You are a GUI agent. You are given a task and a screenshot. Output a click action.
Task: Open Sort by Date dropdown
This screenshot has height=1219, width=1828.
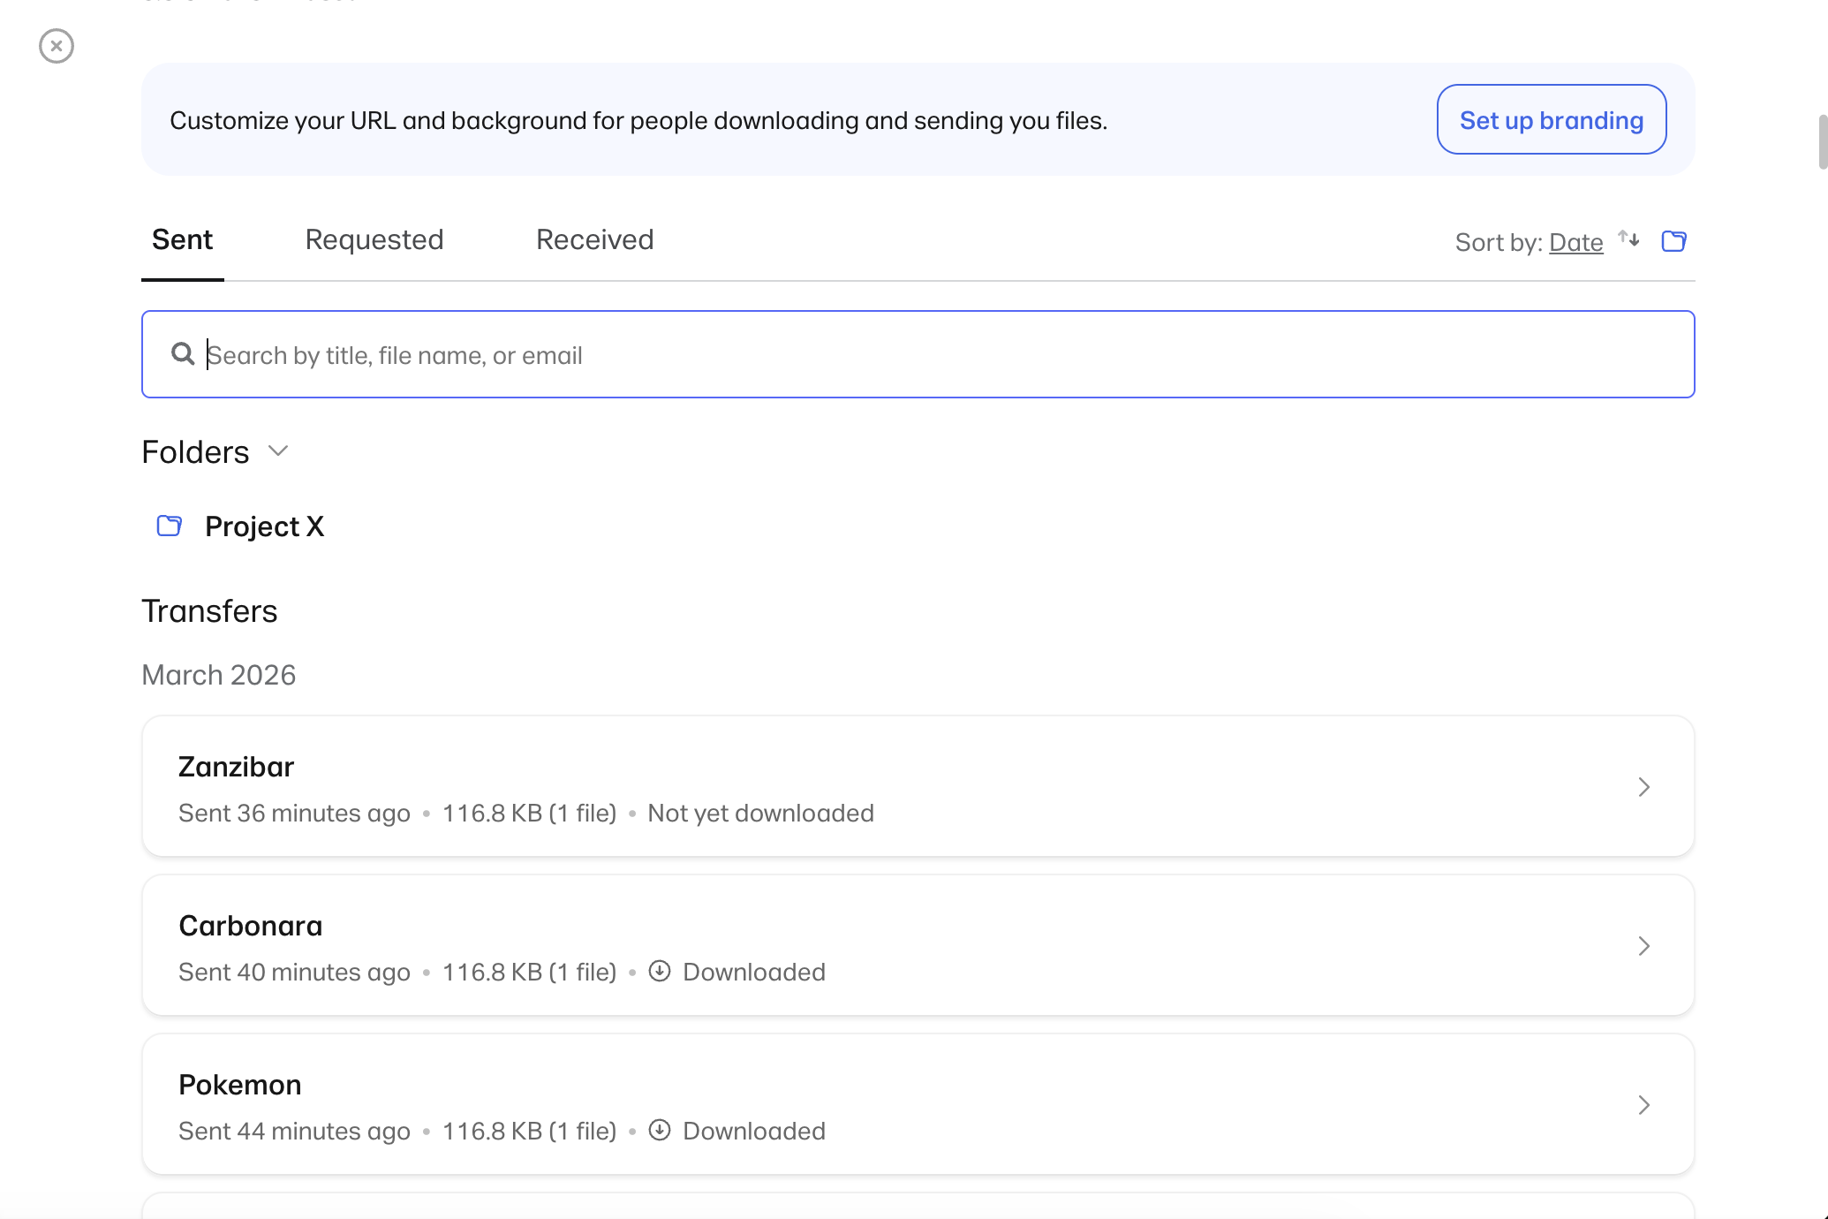[x=1575, y=242]
